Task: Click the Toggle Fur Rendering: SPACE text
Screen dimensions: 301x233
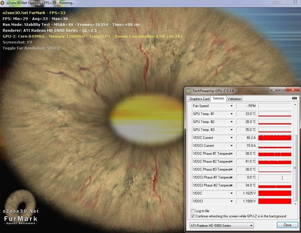Action: point(31,48)
